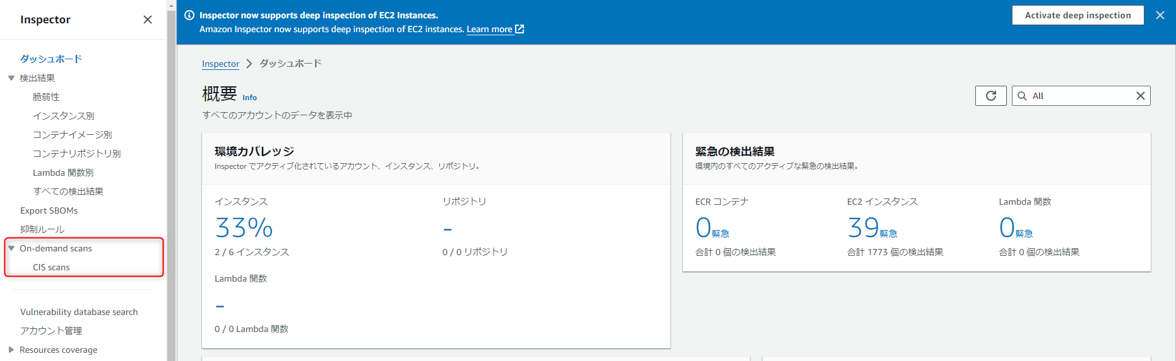Click the search magnifier icon in the filter box
Screen dimensions: 1176x361
(1022, 96)
